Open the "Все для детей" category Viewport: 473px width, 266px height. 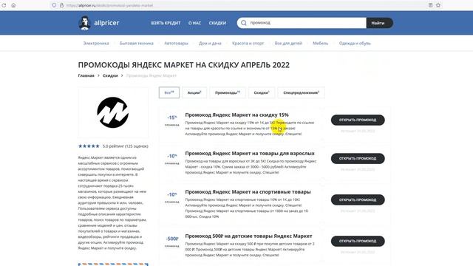288,44
